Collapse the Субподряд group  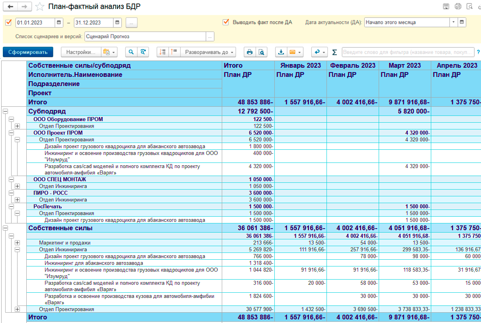(5, 112)
